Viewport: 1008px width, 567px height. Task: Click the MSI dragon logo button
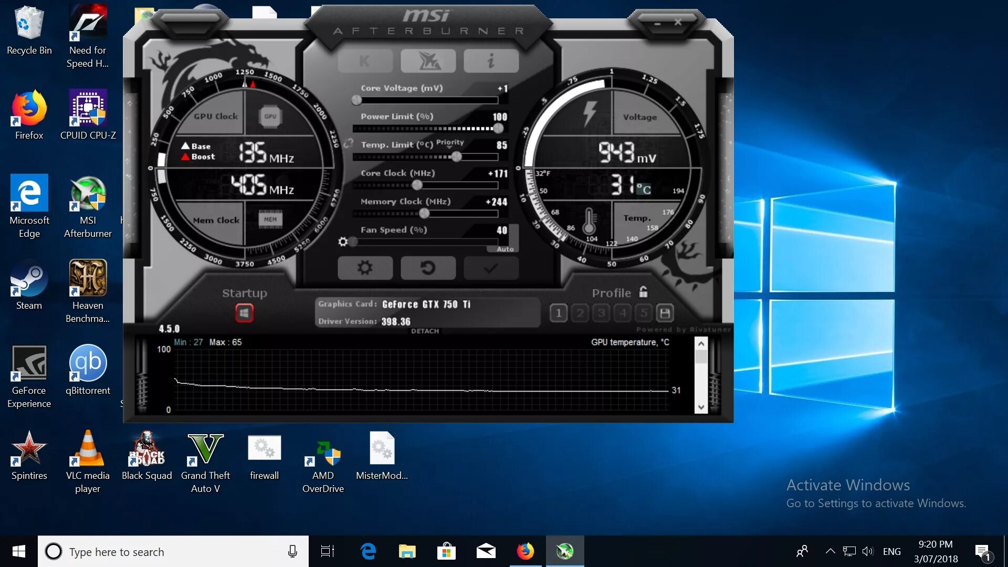pyautogui.click(x=428, y=61)
